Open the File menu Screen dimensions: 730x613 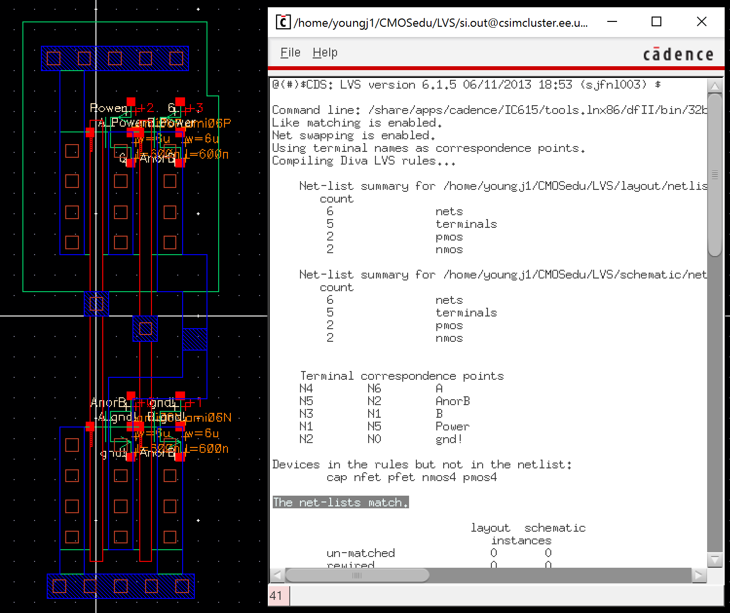290,53
